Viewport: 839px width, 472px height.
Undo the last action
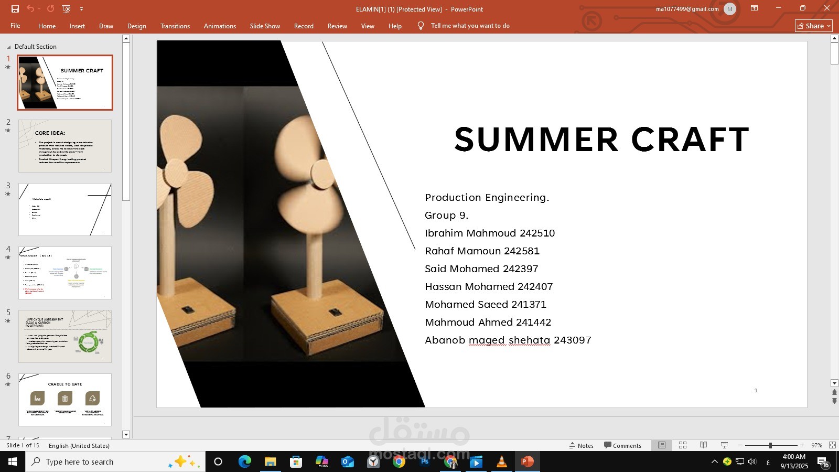click(30, 9)
